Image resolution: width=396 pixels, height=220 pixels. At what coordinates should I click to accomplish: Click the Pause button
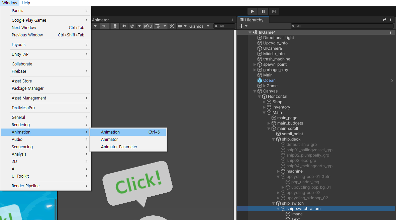click(263, 11)
